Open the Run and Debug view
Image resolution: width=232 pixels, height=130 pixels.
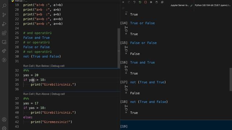pos(4,24)
